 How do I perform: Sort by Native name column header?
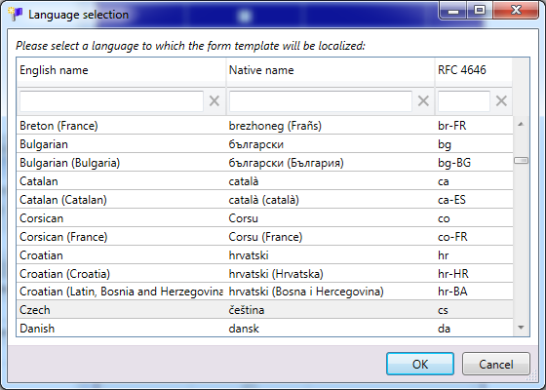coord(331,70)
